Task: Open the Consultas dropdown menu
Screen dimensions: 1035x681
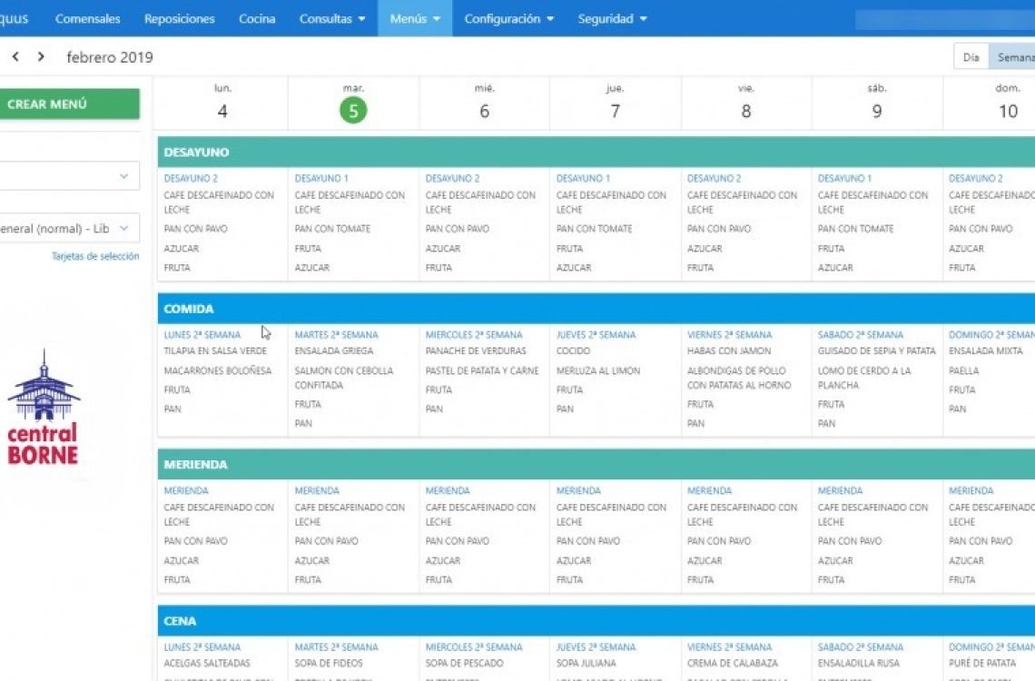Action: [x=332, y=18]
